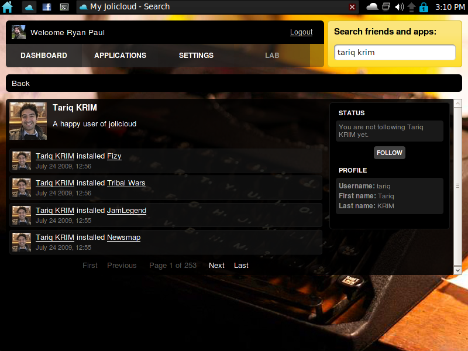Screen dimensions: 468x351
Task: Open Tariq KRIM link in Tribal Wars entry
Action: 55,183
